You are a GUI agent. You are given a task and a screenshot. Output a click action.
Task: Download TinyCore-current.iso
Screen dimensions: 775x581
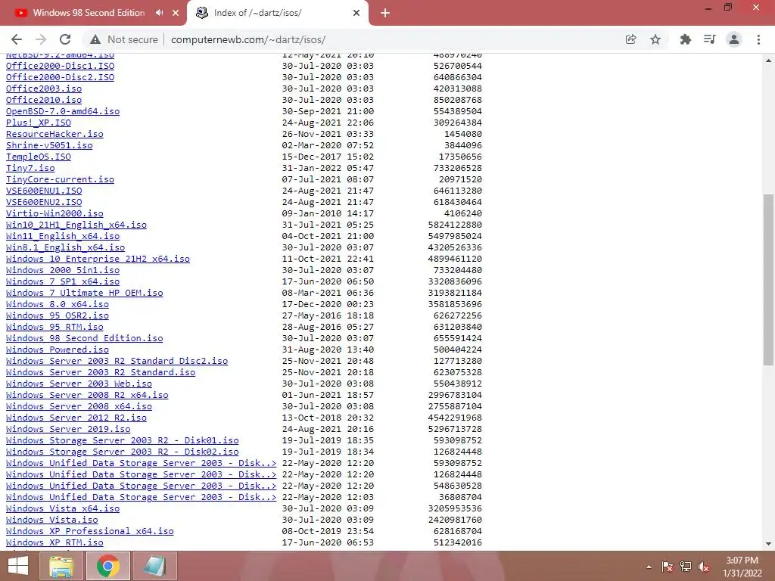pos(61,179)
